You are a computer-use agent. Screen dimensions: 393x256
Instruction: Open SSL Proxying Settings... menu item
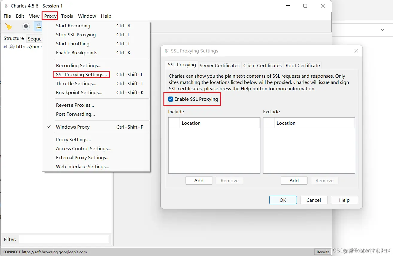click(96, 74)
